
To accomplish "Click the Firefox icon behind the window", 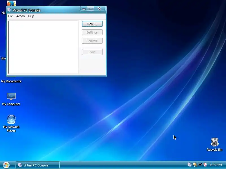I will click(x=11, y=3).
